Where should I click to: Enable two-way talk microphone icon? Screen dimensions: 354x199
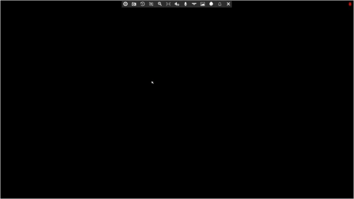[185, 4]
